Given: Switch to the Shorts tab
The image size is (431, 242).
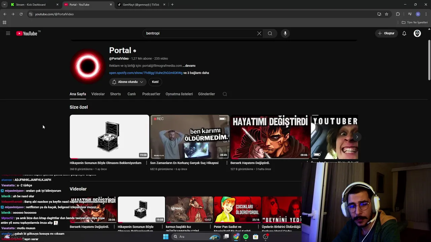Looking at the screenshot, I should [115, 94].
